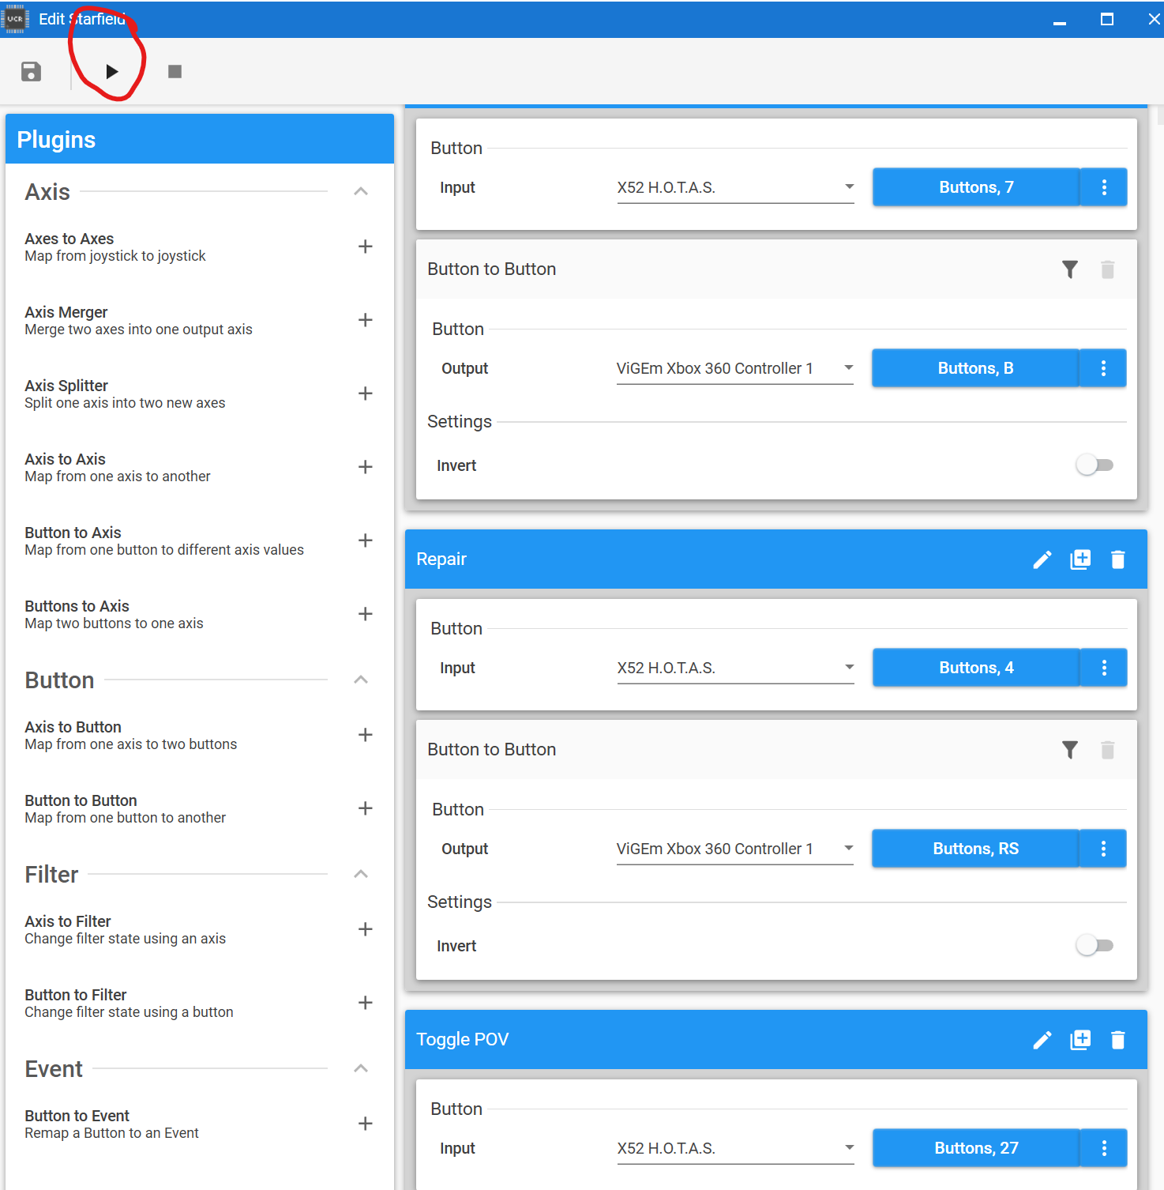Open more options next to Buttons, B
The width and height of the screenshot is (1164, 1190).
pyautogui.click(x=1103, y=368)
